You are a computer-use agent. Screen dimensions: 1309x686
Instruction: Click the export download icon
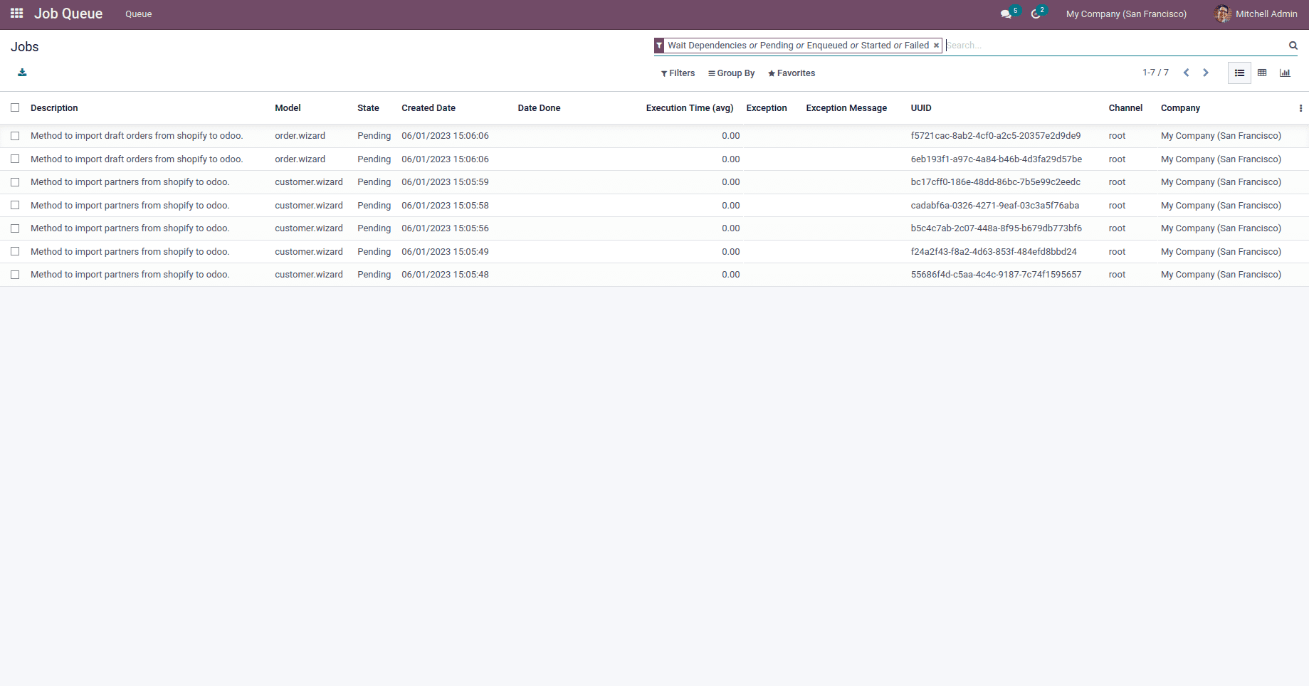click(x=22, y=73)
